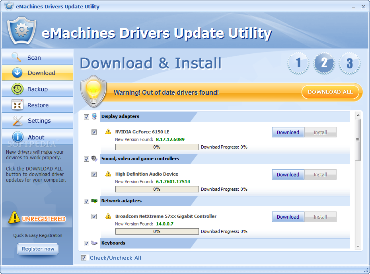Click the green Backup clock icon

[17, 89]
